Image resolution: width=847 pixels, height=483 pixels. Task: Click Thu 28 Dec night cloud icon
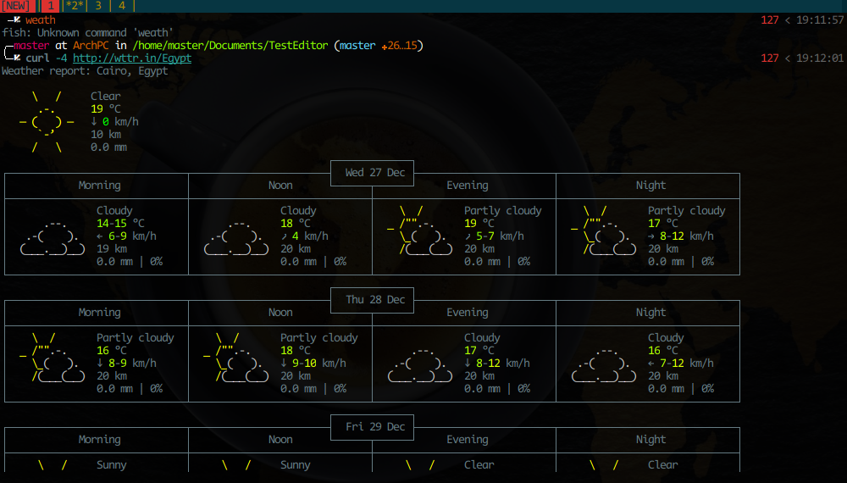click(x=604, y=364)
